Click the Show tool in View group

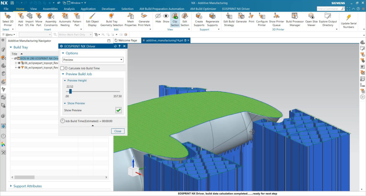click(166, 18)
